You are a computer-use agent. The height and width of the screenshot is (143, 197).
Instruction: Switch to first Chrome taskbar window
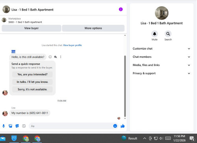(26, 139)
